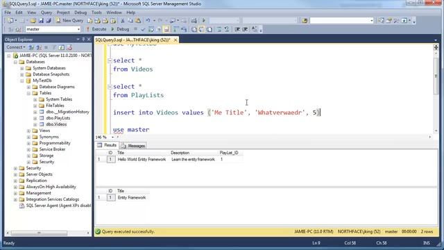The height and width of the screenshot is (250, 444).
Task: Open the Tools menu
Action: (96, 12)
